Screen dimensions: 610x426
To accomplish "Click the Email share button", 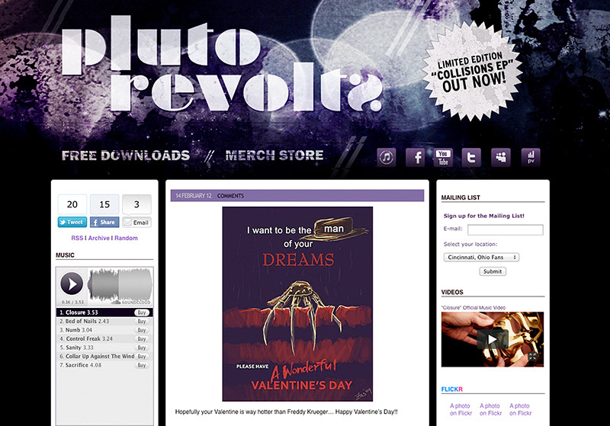I will [136, 223].
